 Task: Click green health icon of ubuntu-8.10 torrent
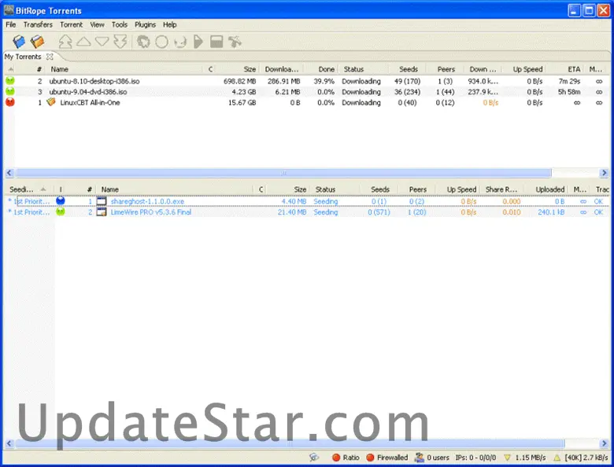coord(10,81)
